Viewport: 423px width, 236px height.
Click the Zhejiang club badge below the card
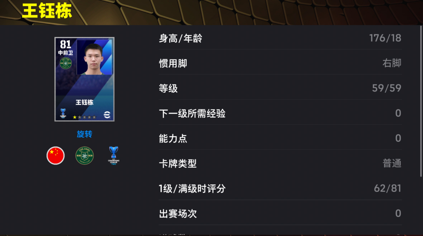(85, 156)
